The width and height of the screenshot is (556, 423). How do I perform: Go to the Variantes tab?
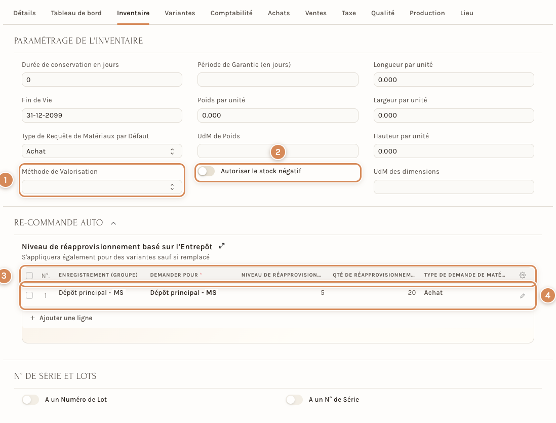coord(180,13)
